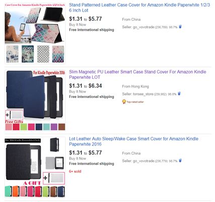Click the Top-rated seller label
The width and height of the screenshot is (215, 202).
(135, 102)
